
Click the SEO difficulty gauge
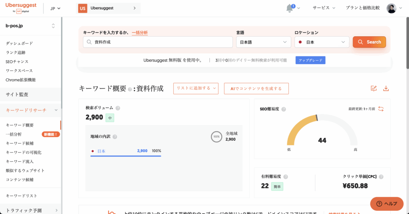tap(322, 130)
